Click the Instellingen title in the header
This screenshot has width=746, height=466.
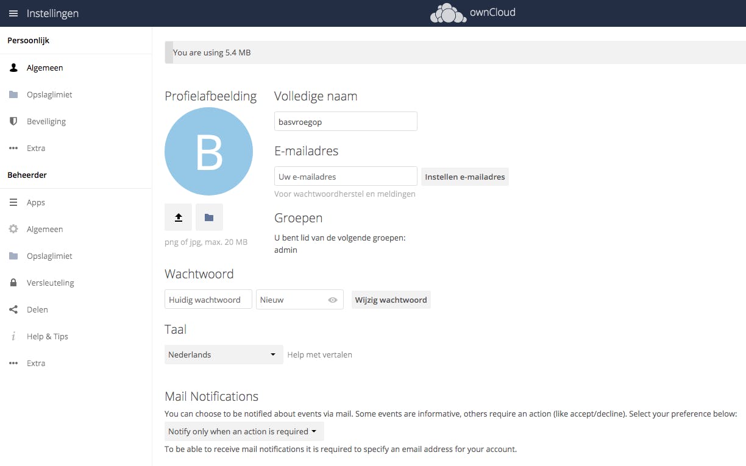click(x=52, y=13)
